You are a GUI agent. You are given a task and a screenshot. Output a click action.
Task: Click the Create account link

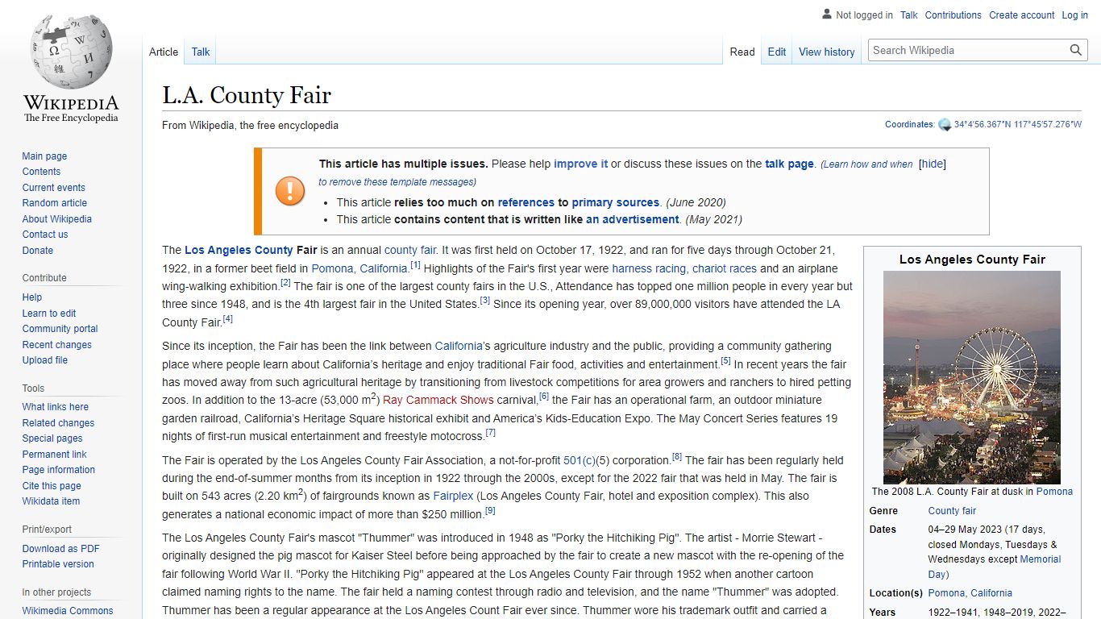pyautogui.click(x=1022, y=15)
